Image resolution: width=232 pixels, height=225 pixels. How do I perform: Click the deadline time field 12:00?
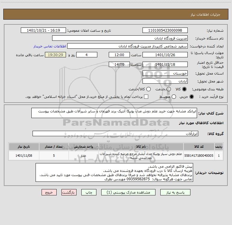(119, 55)
